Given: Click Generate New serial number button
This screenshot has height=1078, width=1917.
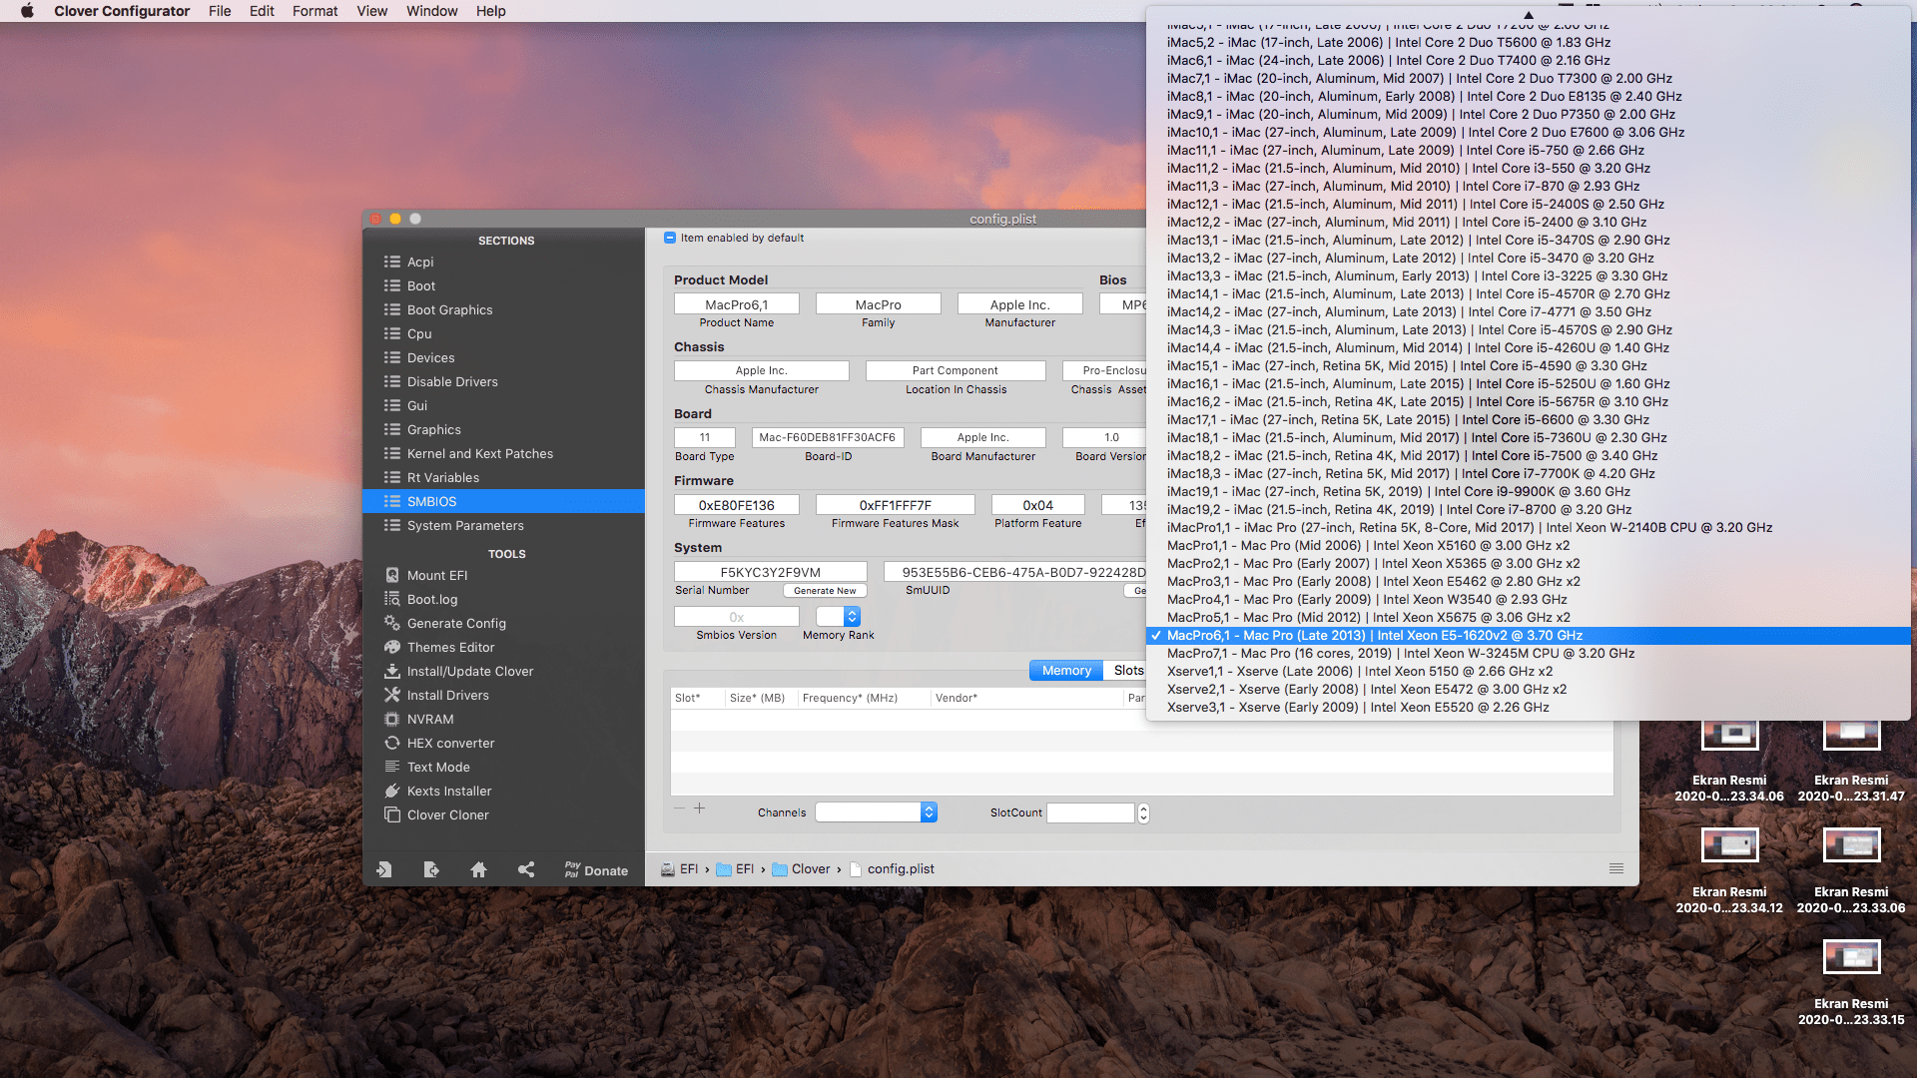Looking at the screenshot, I should coord(825,591).
